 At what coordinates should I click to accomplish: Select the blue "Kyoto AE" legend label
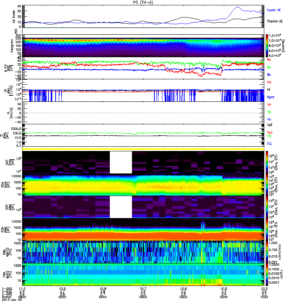pos(274,10)
